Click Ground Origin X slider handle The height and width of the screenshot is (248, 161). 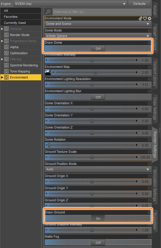click(92, 182)
